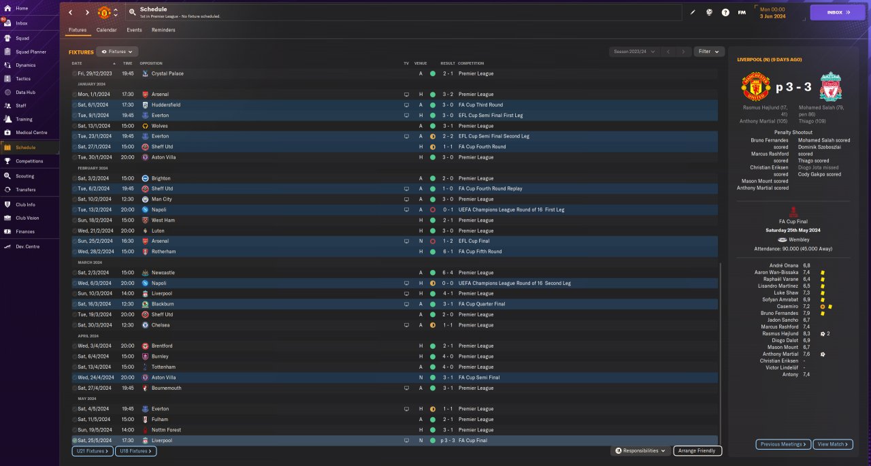Open the Medical Centre sidebar icon
871x466 pixels.
tap(7, 133)
